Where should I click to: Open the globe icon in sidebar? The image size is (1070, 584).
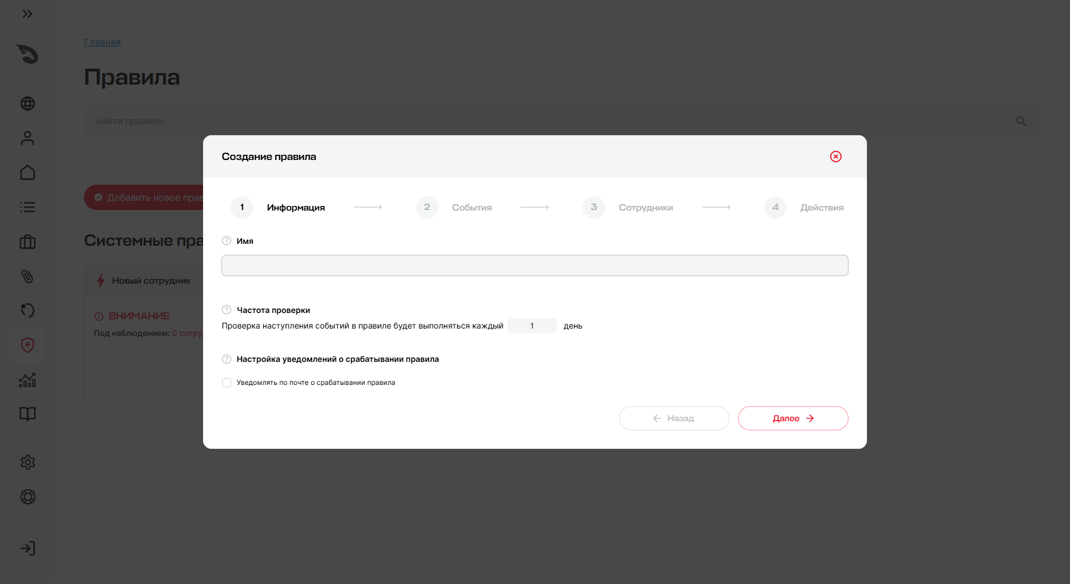point(28,104)
